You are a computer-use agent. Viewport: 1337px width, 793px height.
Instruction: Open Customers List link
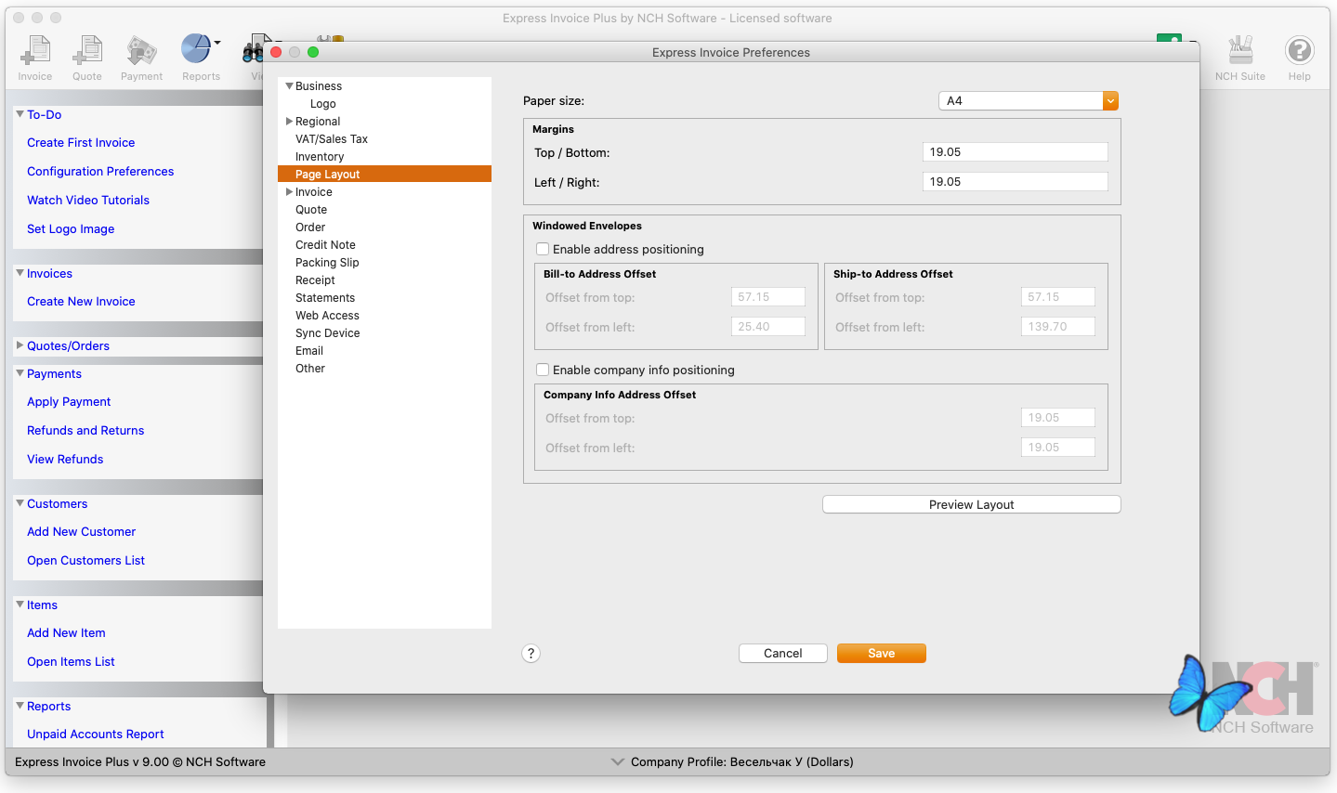[x=86, y=561]
